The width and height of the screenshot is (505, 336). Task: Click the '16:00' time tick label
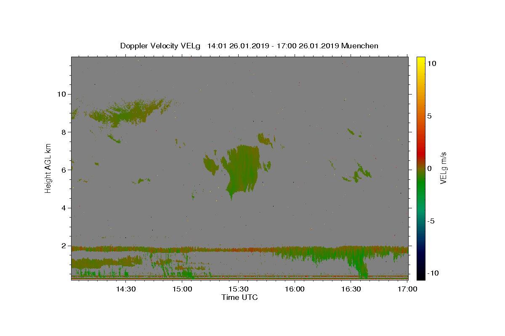coord(295,289)
